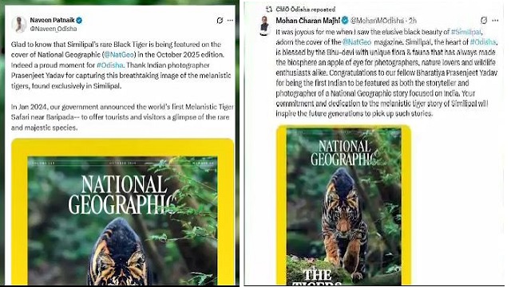Click the repost icon beside CMO Odisha
Image resolution: width=511 pixels, height=287 pixels.
[269, 10]
